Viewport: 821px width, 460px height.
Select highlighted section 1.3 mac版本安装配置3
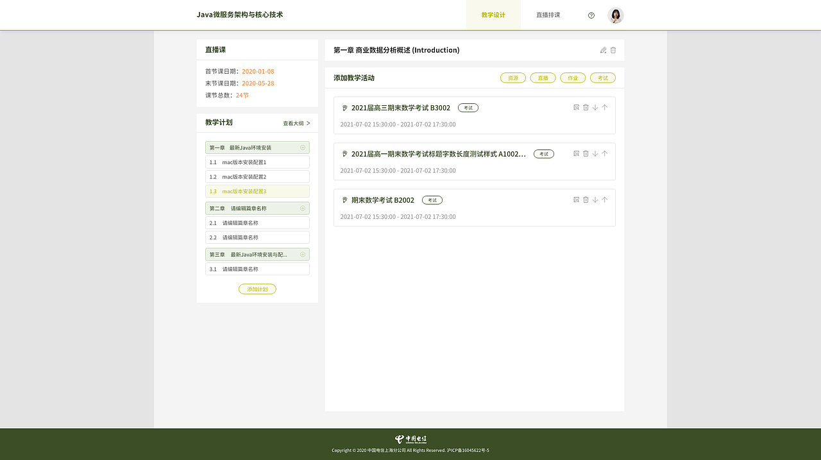click(x=257, y=191)
